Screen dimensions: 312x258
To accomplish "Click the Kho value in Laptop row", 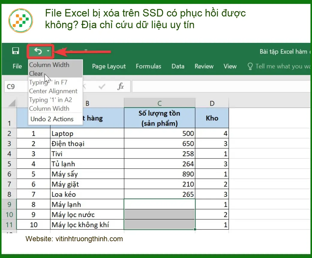I will point(212,133).
